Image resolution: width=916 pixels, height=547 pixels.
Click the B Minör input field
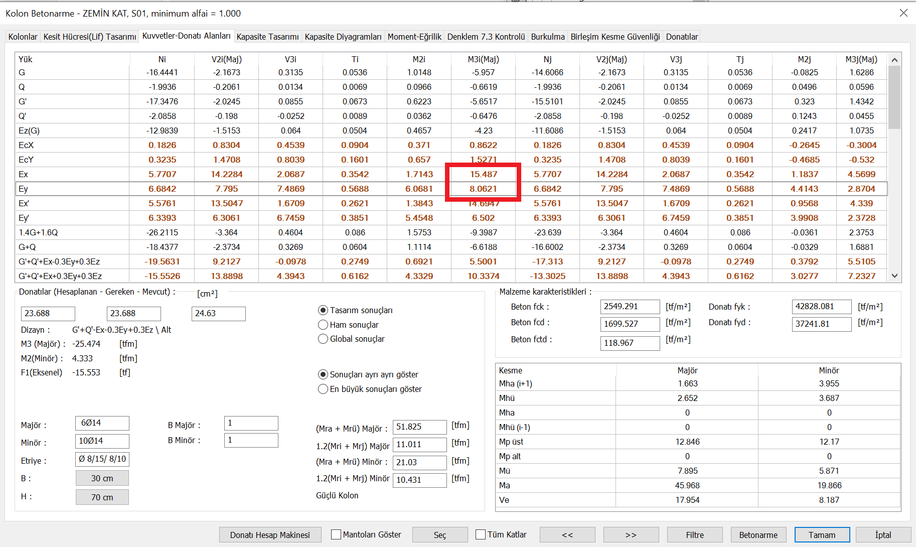(x=251, y=440)
